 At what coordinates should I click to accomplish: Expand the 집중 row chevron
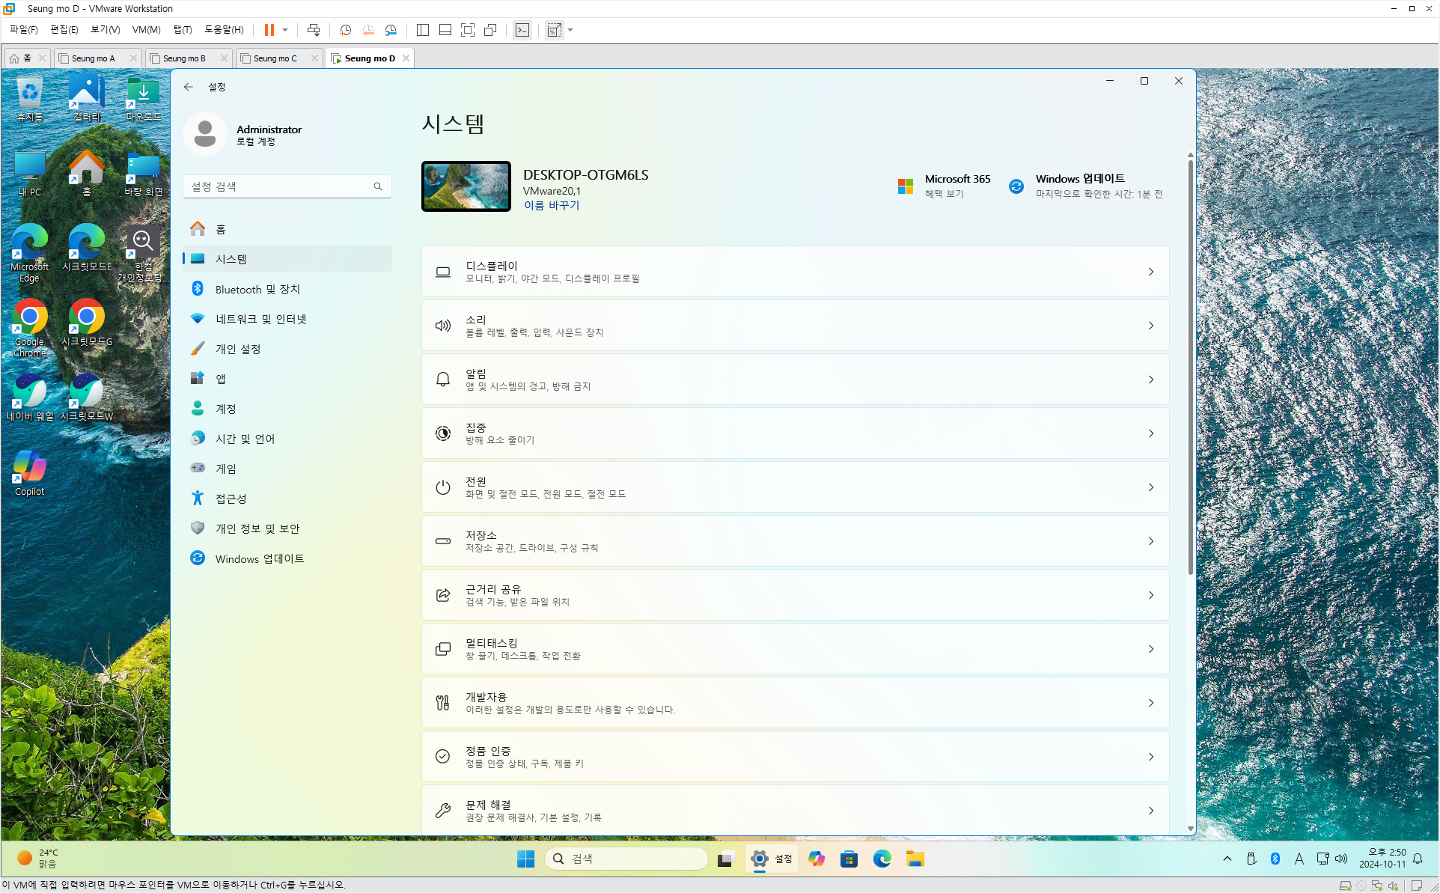pos(1150,433)
